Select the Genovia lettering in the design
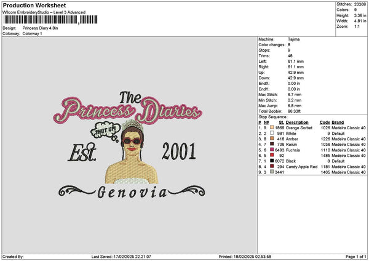 tap(132, 193)
